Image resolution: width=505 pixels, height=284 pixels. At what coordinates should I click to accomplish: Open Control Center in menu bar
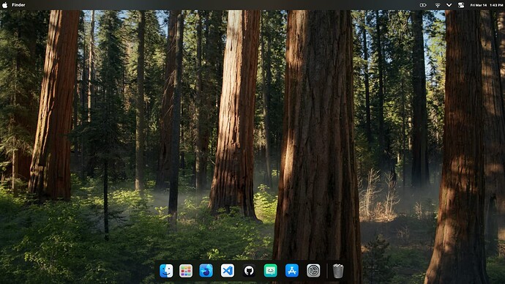coord(461,5)
